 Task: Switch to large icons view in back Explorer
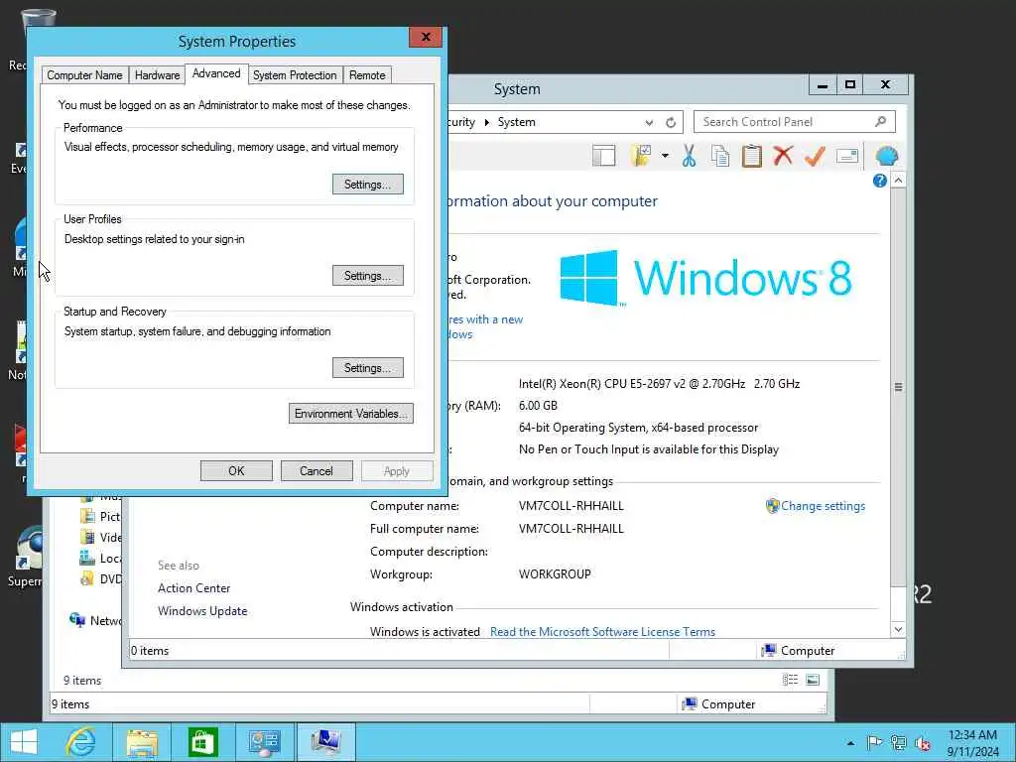click(x=813, y=680)
